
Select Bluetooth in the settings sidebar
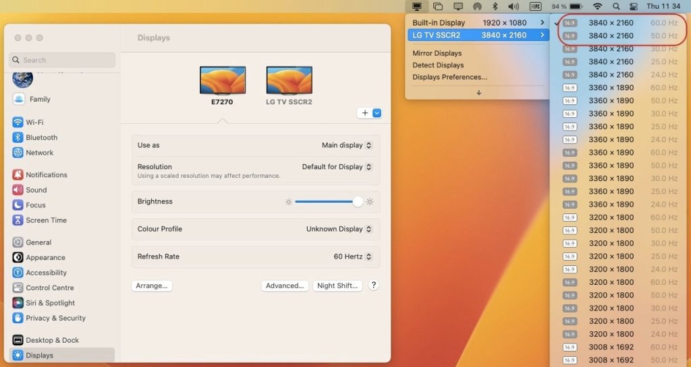click(41, 137)
